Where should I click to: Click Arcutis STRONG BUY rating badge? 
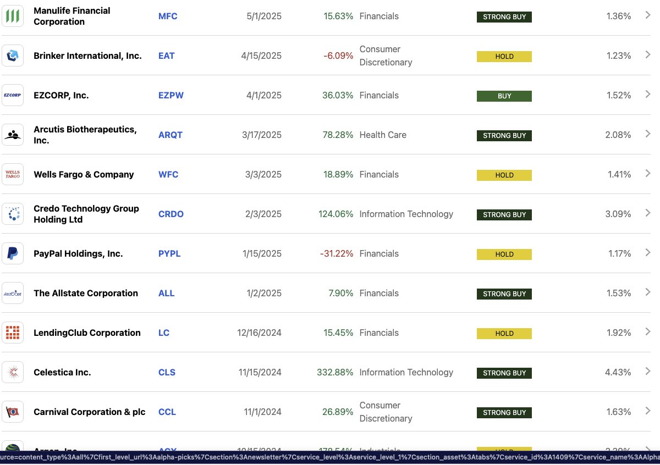(x=504, y=136)
